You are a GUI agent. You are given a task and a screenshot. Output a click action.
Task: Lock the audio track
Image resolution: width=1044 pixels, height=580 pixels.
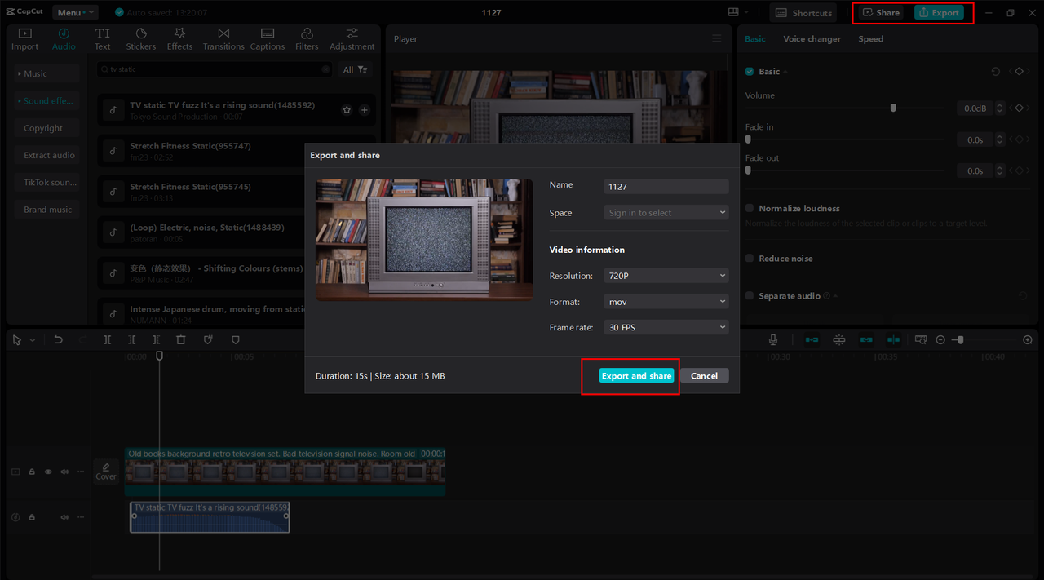coord(32,517)
